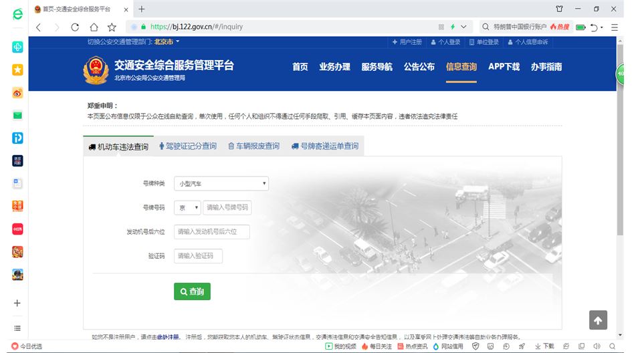This screenshot has width=640, height=353.
Task: Expand the 号牌种类 小型汽车 dropdown
Action: [221, 184]
